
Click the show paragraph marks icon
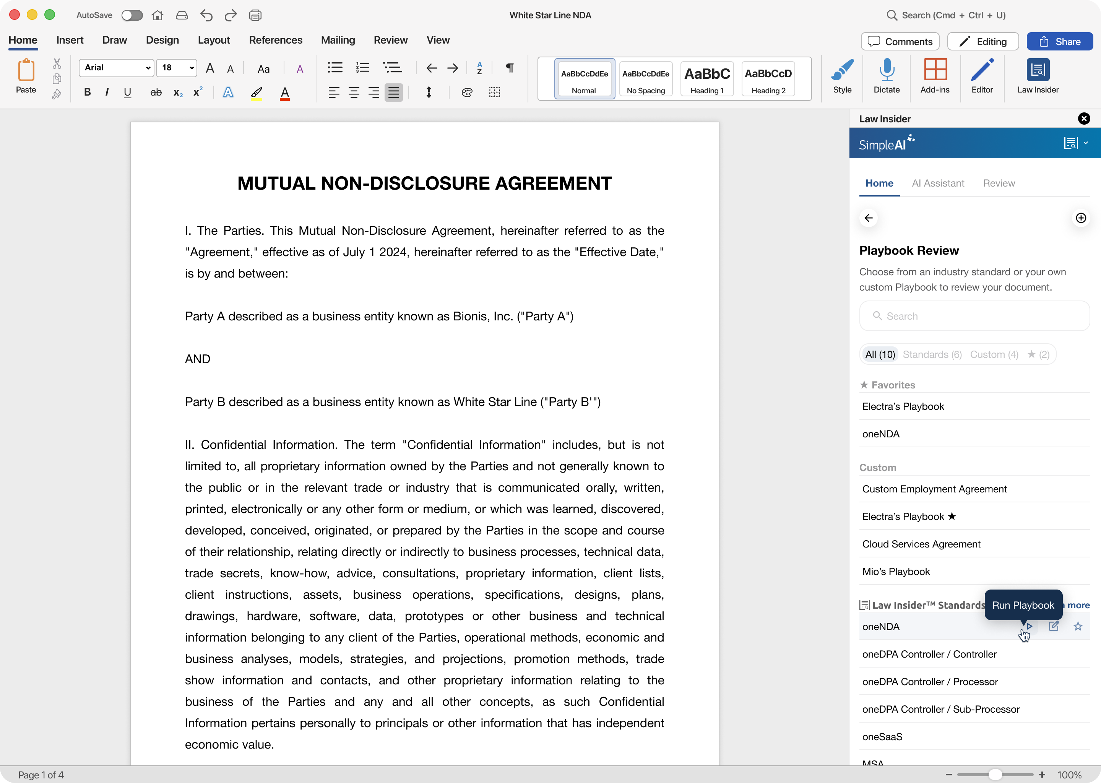[x=510, y=68]
